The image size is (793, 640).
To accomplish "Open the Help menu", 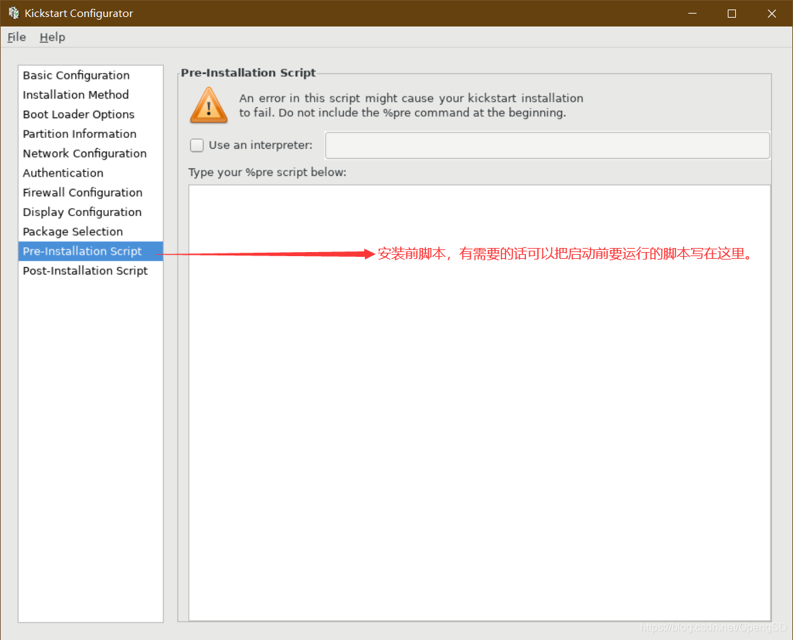I will pos(52,37).
